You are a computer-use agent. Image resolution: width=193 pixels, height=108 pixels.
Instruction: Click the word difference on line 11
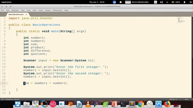40,51
